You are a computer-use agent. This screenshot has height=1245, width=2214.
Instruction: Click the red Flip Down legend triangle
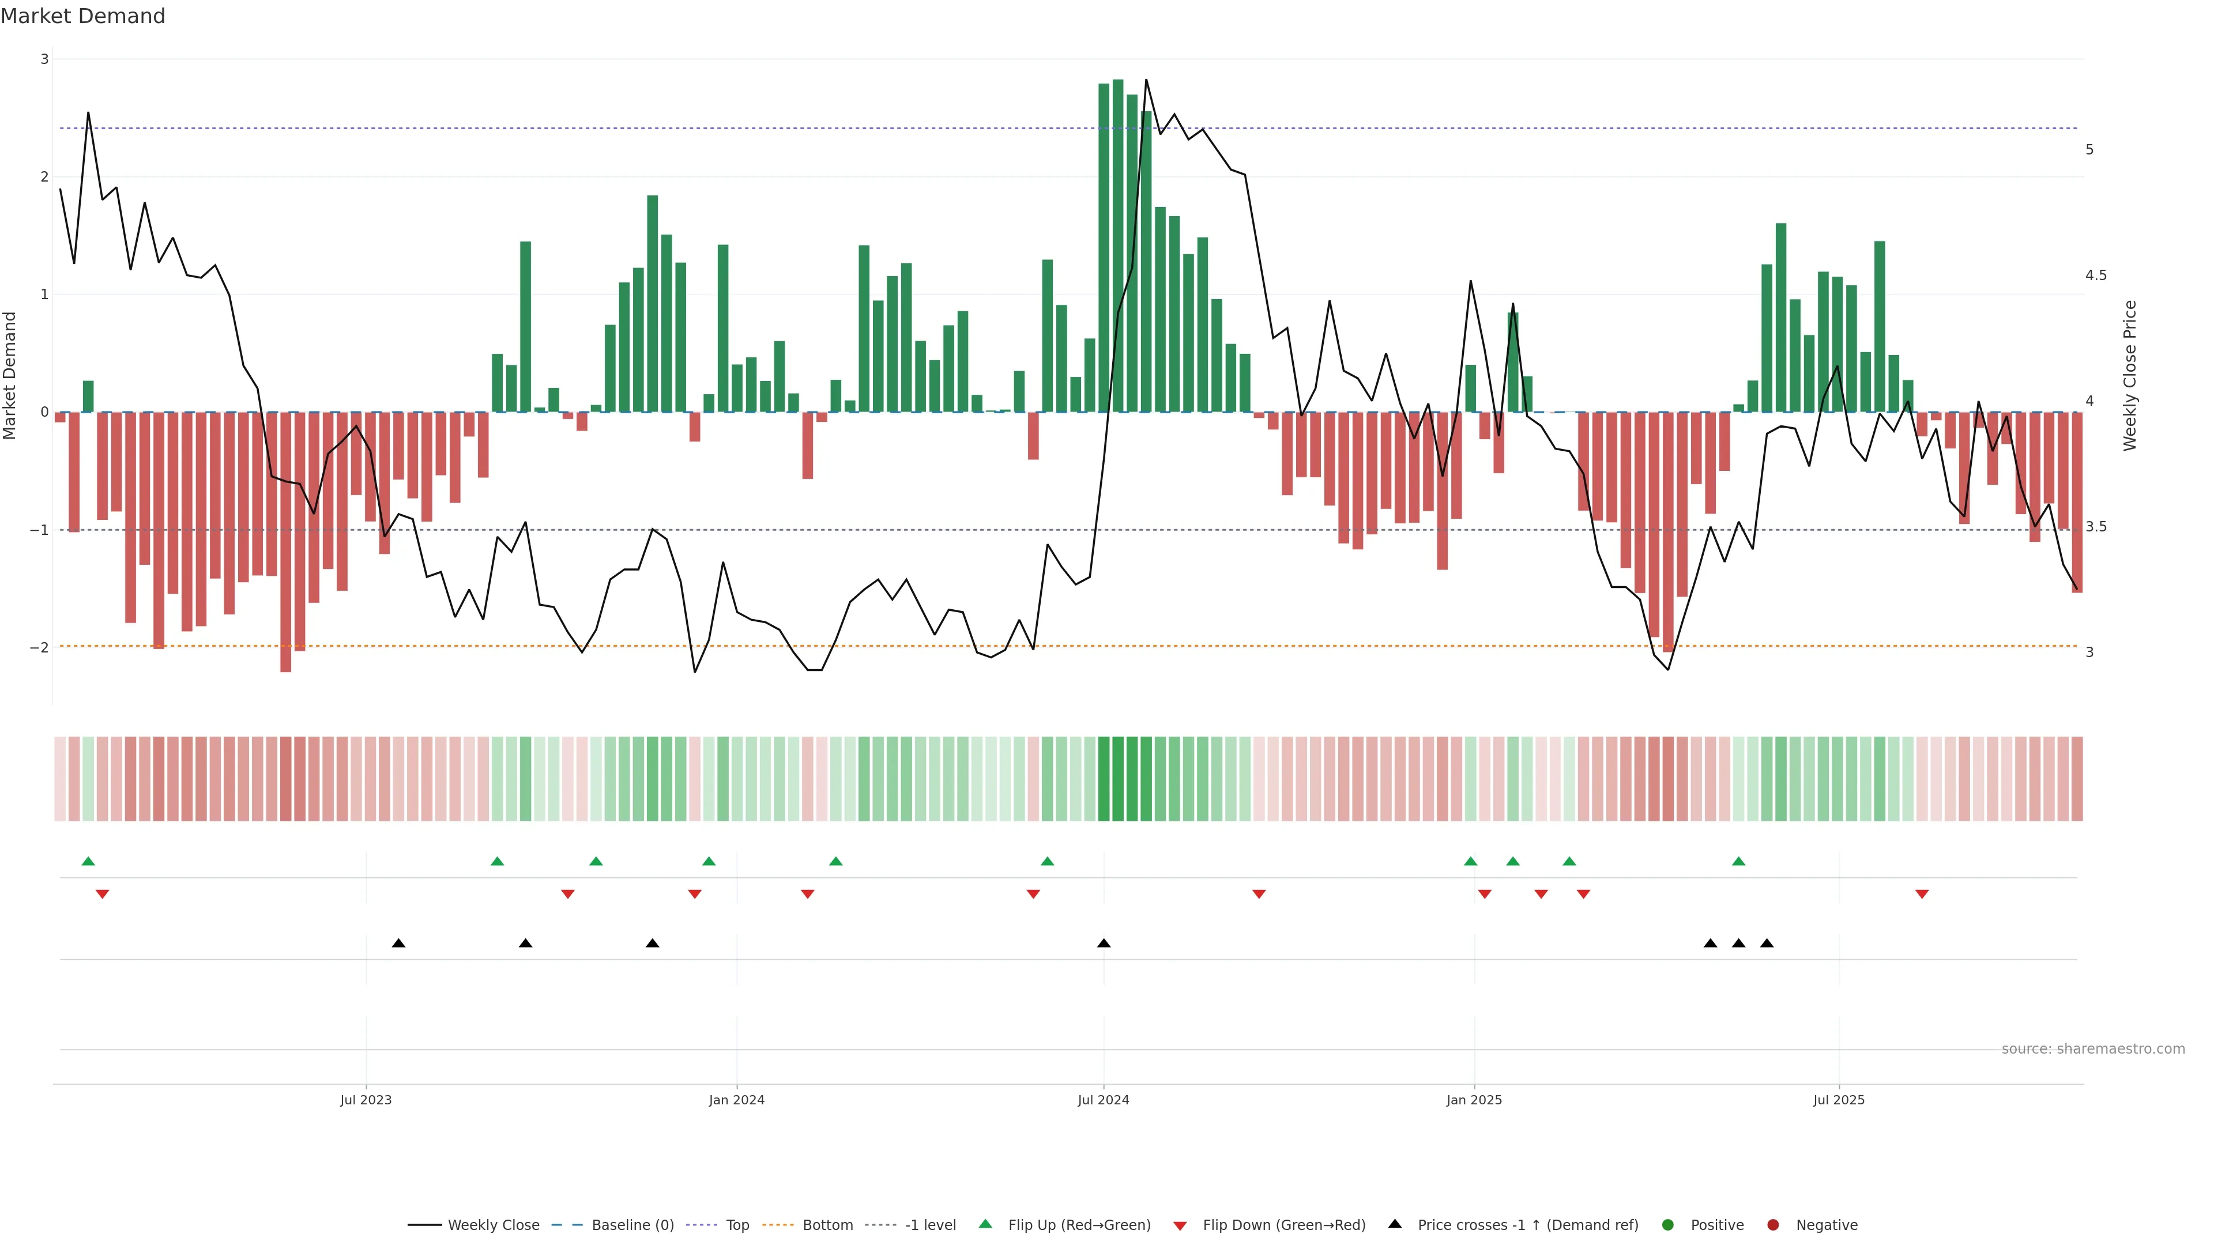[x=1180, y=1225]
